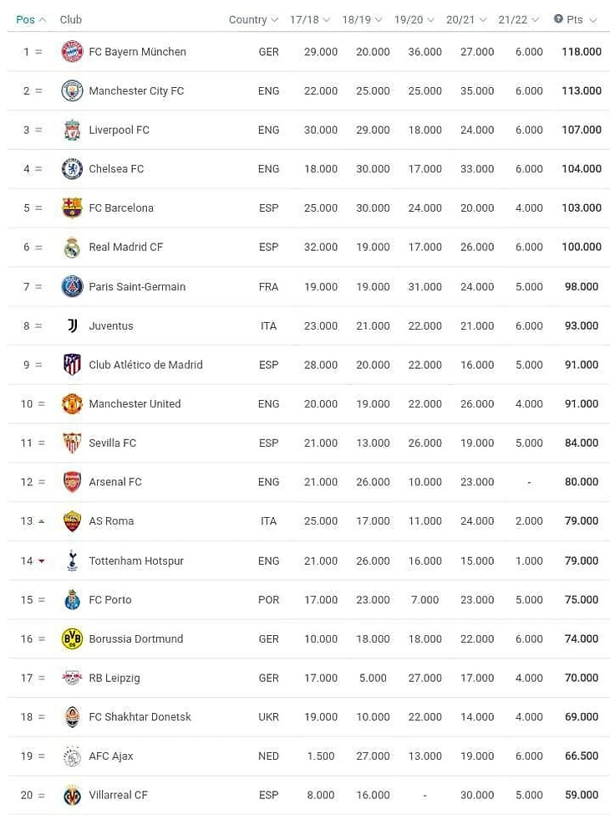
Task: Click the Manchester City FC crest
Action: (72, 90)
